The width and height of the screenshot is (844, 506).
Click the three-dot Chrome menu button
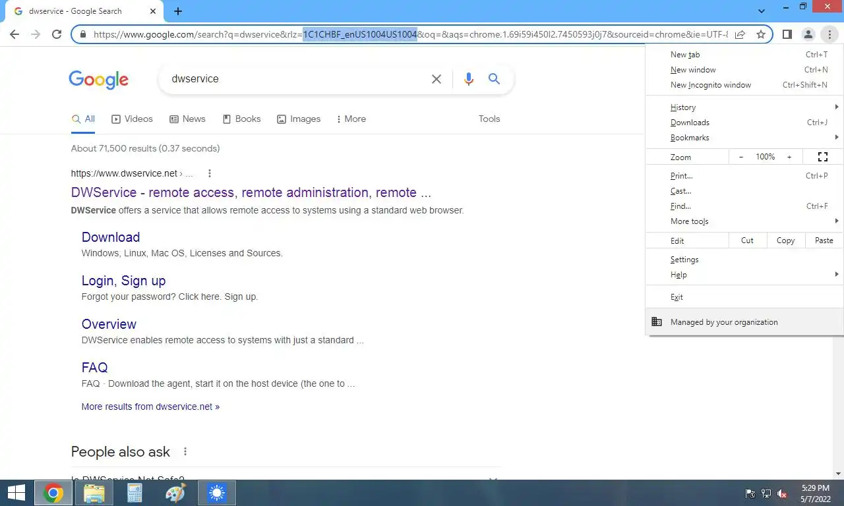pyautogui.click(x=829, y=34)
